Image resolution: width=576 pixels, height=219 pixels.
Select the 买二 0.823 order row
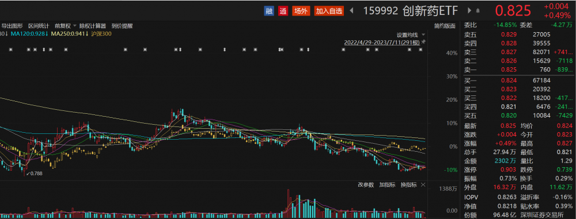coord(518,89)
